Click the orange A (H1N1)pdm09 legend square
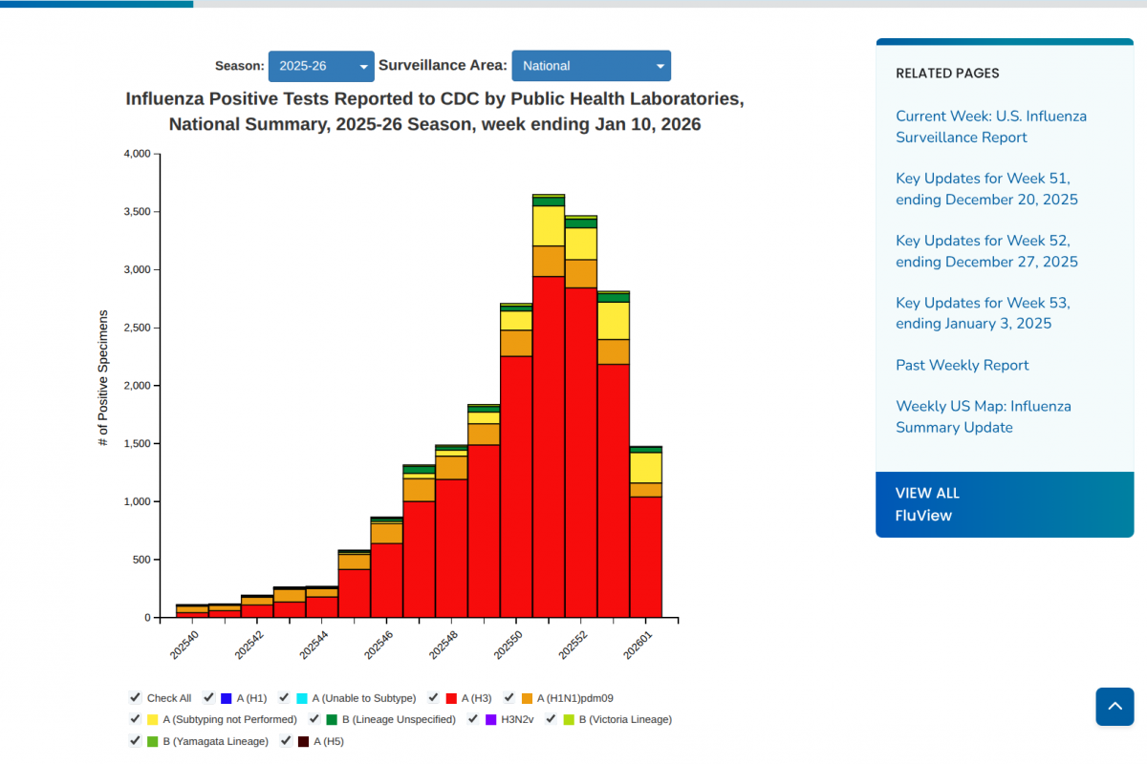1147x764 pixels. (528, 698)
